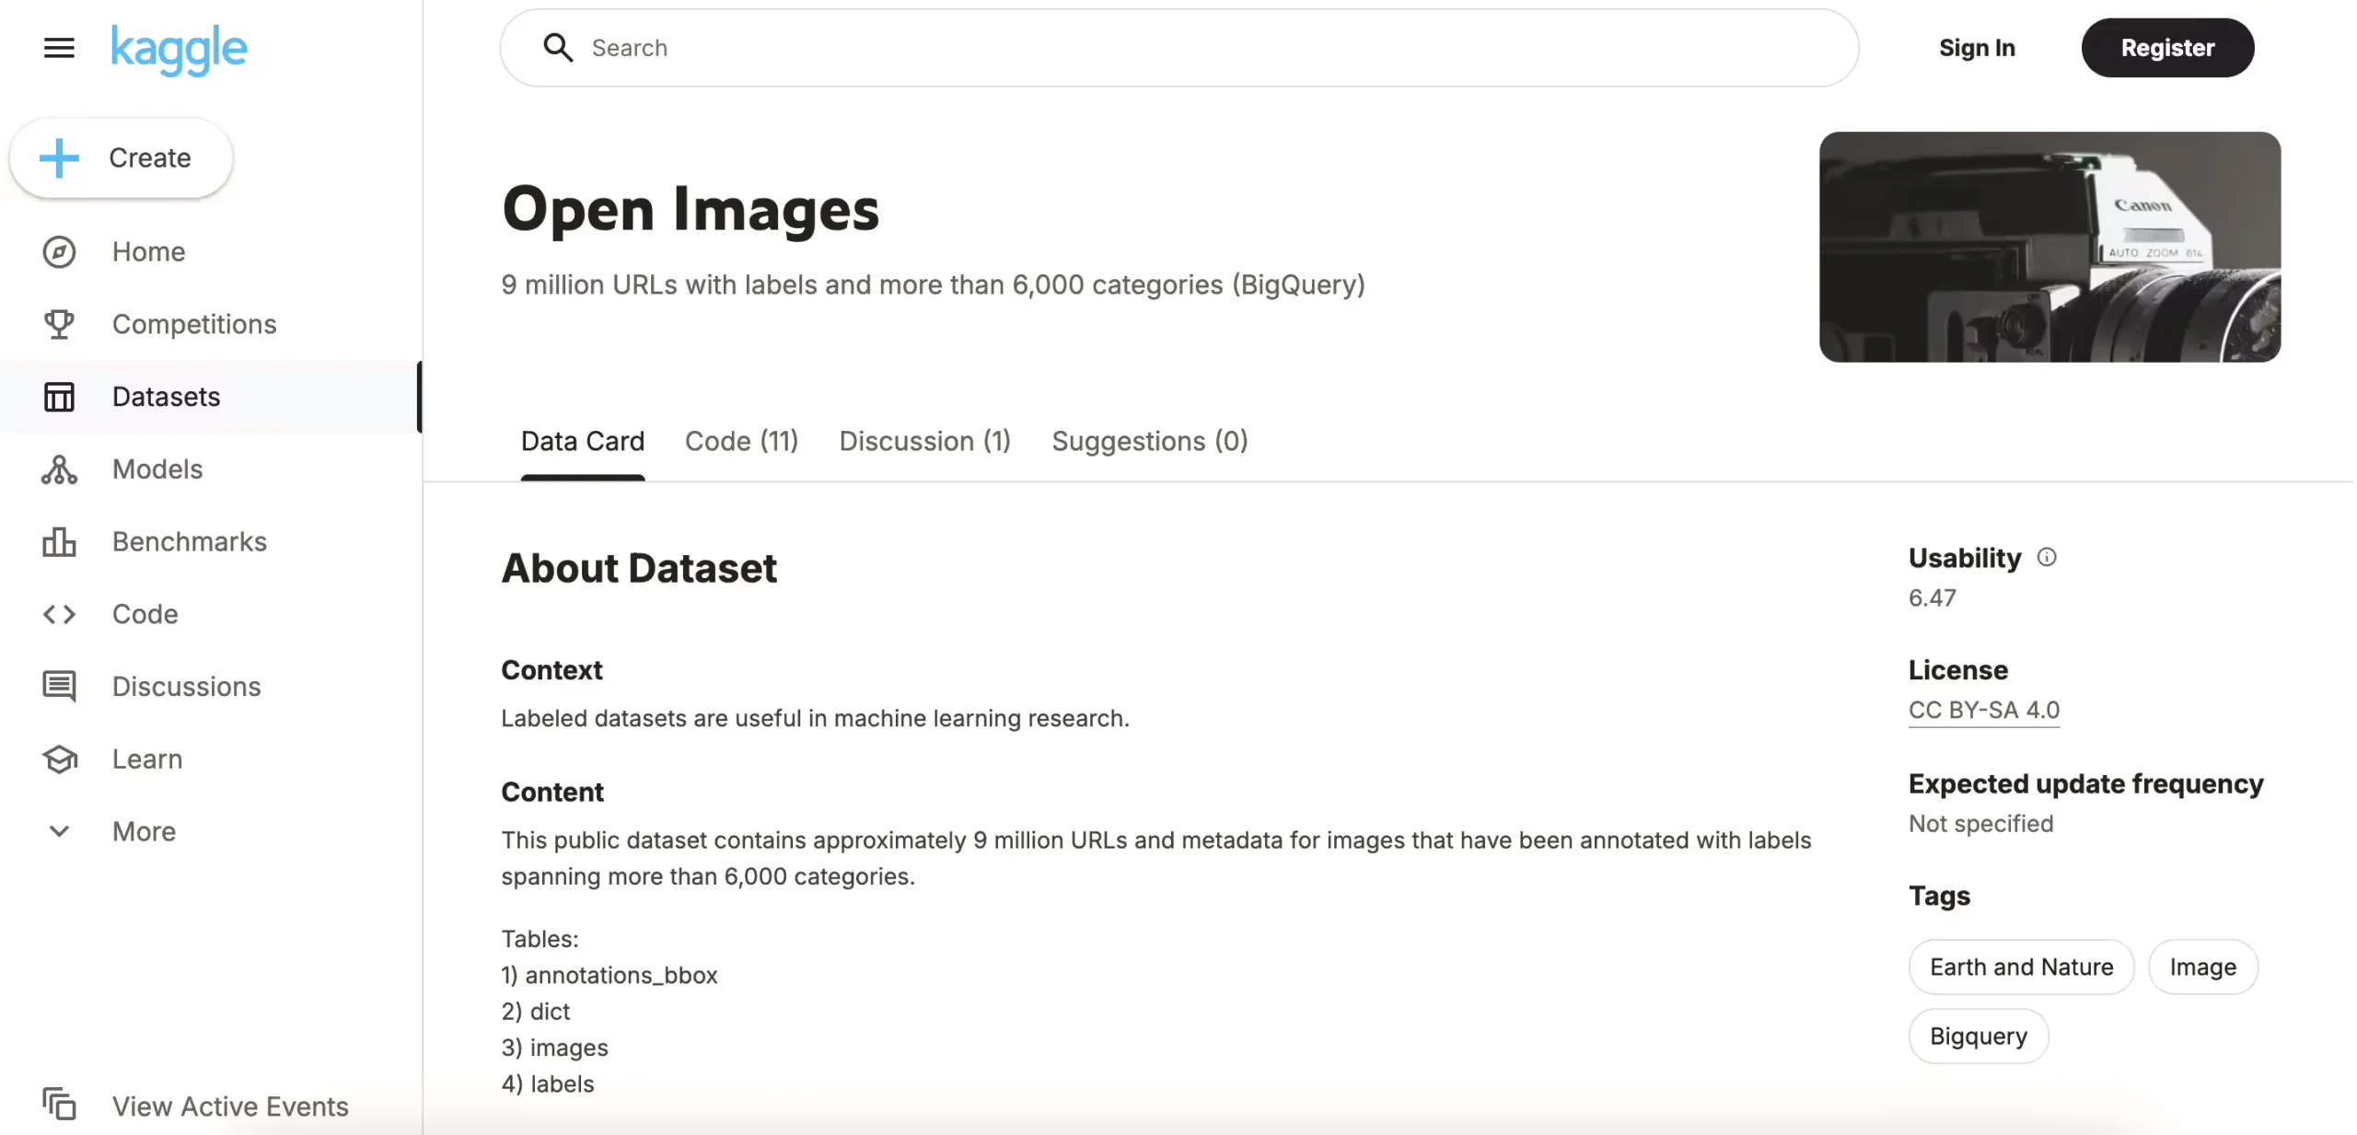Click the License heading
This screenshot has height=1135, width=2357.
coord(1957,669)
